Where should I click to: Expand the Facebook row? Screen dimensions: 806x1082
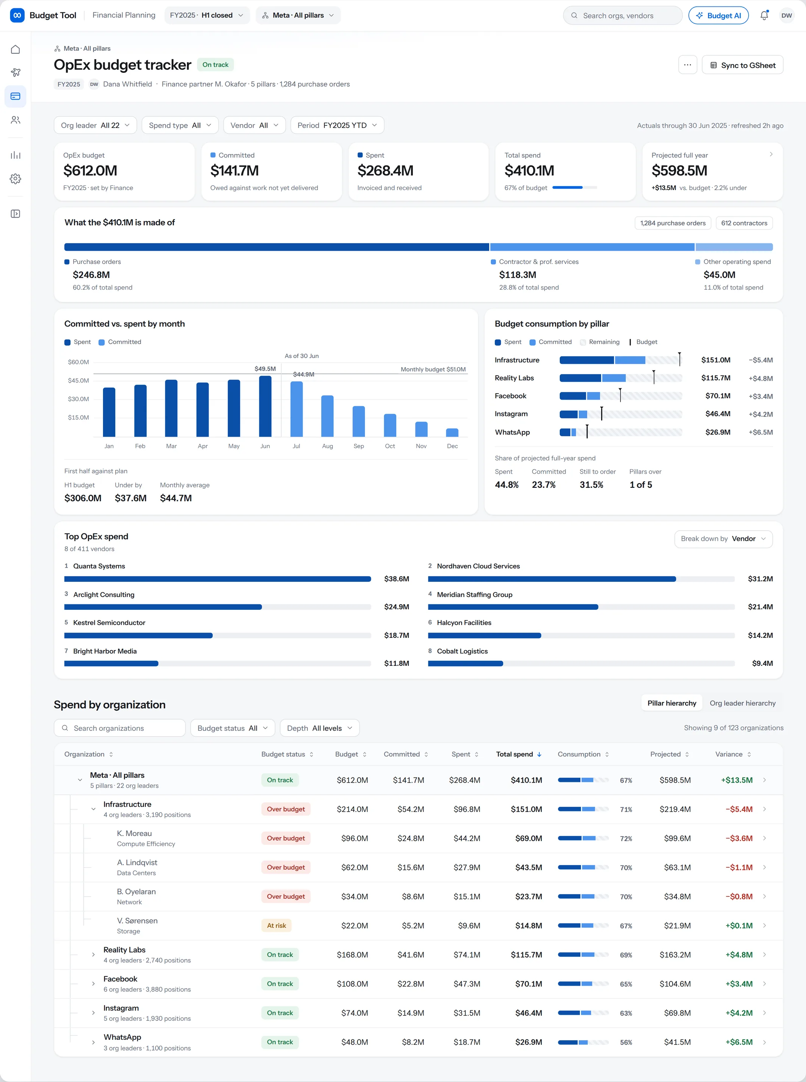coord(93,984)
